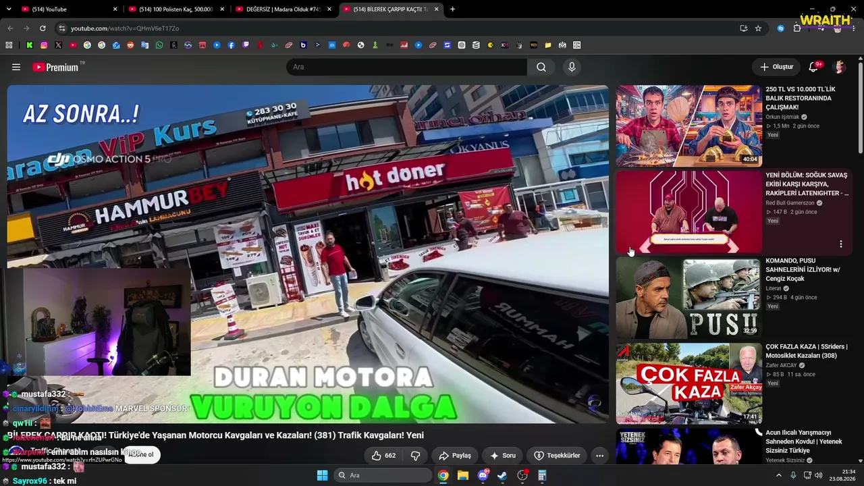Show hidden system tray icons
The width and height of the screenshot is (864, 486).
pyautogui.click(x=778, y=475)
